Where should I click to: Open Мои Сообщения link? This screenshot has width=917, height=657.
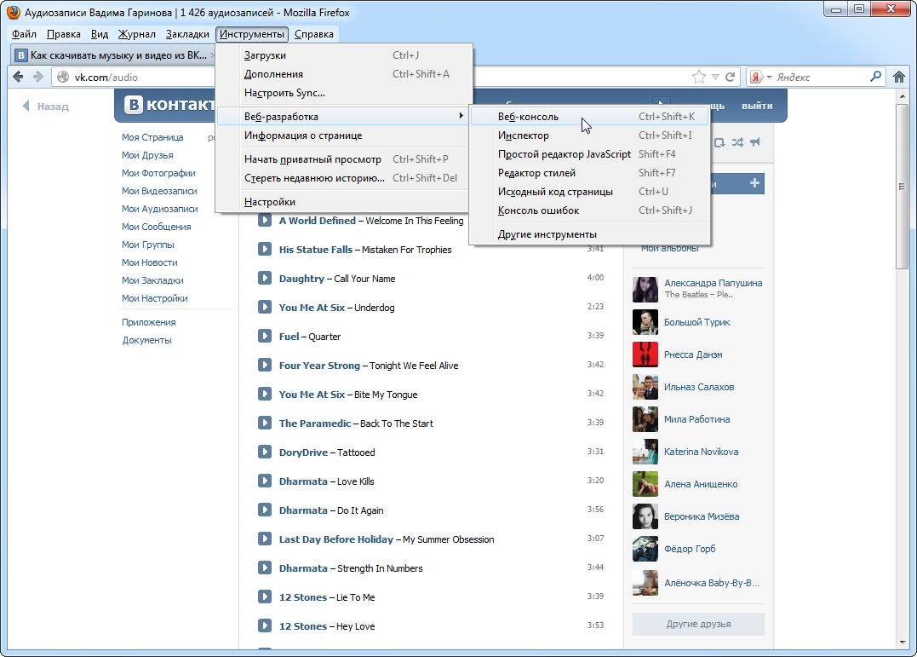(156, 227)
